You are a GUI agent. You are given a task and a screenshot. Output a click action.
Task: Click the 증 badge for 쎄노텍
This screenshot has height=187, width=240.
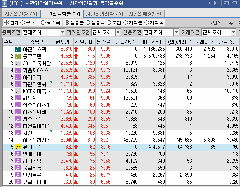coord(18,98)
